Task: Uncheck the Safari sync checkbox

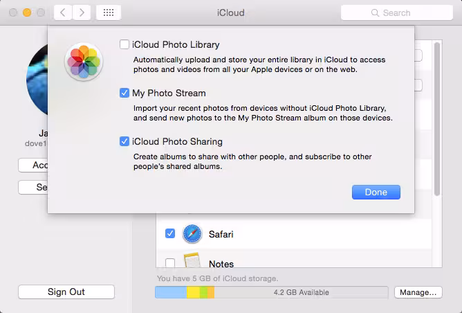Action: (x=170, y=233)
